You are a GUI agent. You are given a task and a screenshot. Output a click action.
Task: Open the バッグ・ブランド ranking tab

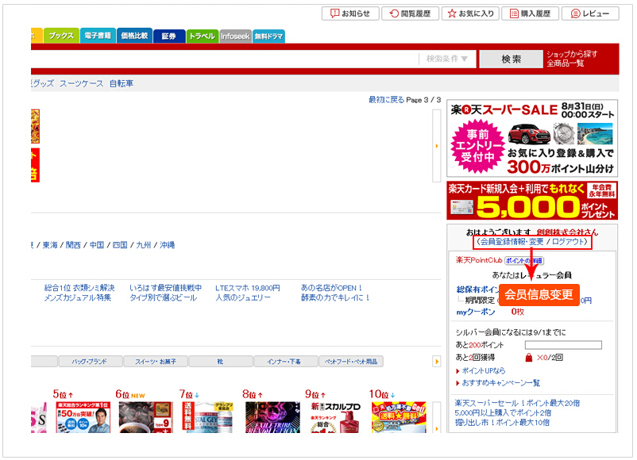click(x=89, y=362)
